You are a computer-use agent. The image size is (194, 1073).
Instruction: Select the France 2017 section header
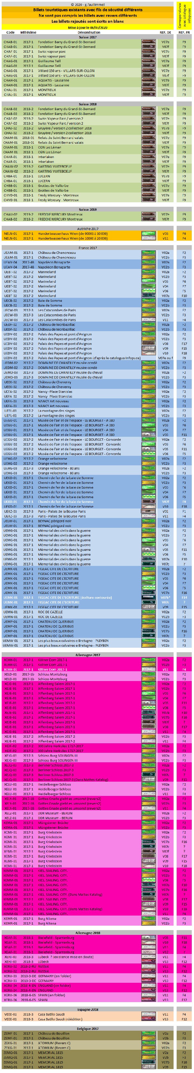[x=87, y=248]
